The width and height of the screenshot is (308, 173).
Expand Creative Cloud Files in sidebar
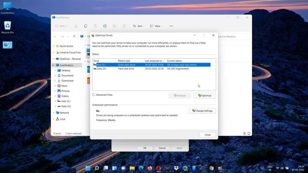pyautogui.click(x=53, y=52)
